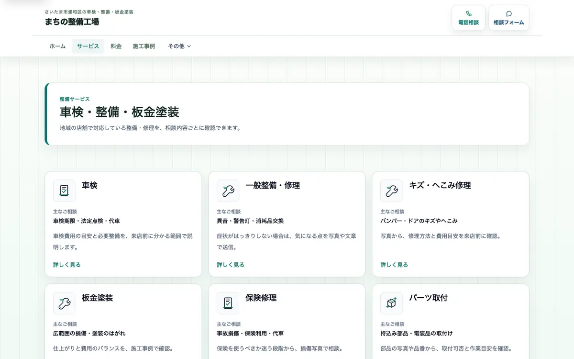This screenshot has height=359, width=574.
Task: Click the chat bubble icon for 相談フォーム
Action: tap(509, 13)
